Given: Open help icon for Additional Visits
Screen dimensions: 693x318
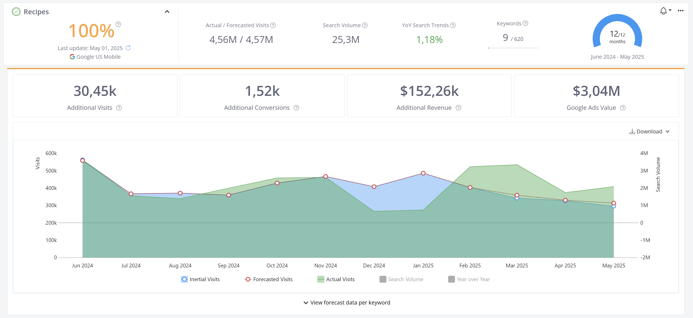Looking at the screenshot, I should (119, 108).
